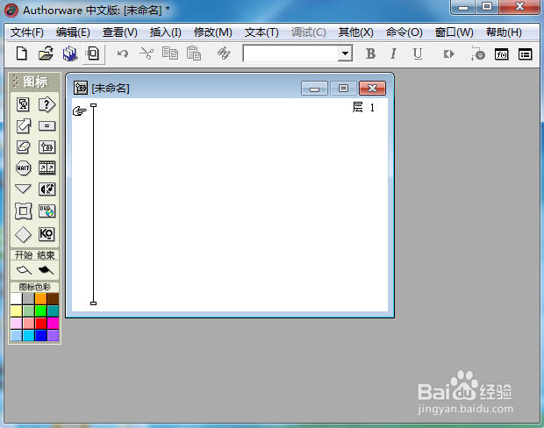The height and width of the screenshot is (428, 544).
Task: Click the paste hand pointer on flowline
Action: [80, 111]
